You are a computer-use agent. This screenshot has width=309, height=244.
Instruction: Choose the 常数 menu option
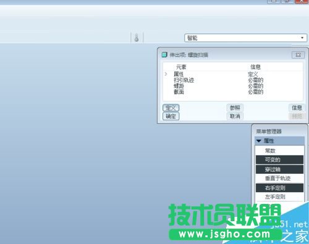pyautogui.click(x=279, y=150)
